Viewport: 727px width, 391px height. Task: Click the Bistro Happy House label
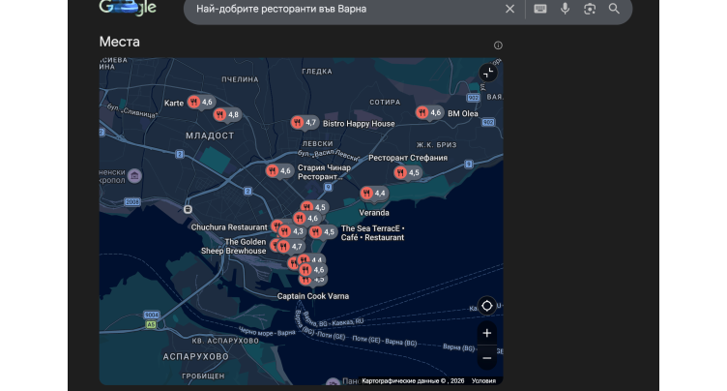coord(359,124)
